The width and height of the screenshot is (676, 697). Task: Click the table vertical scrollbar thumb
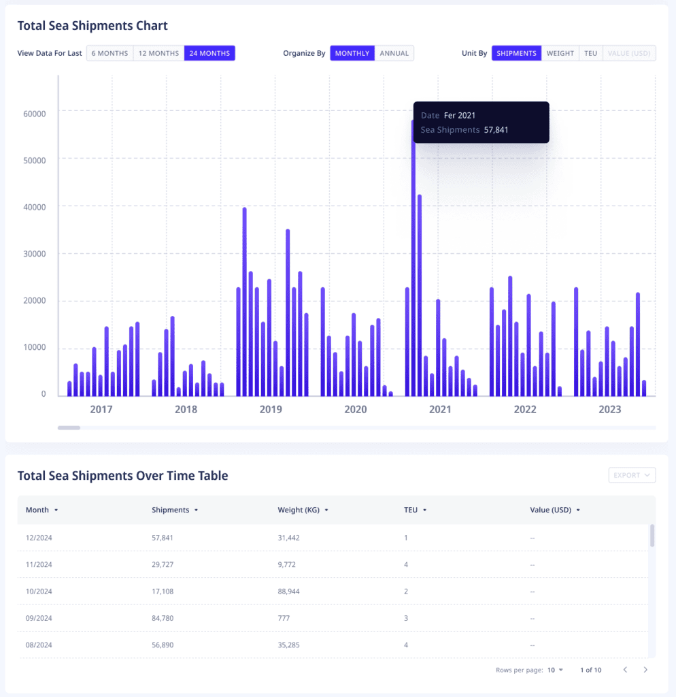coord(652,536)
